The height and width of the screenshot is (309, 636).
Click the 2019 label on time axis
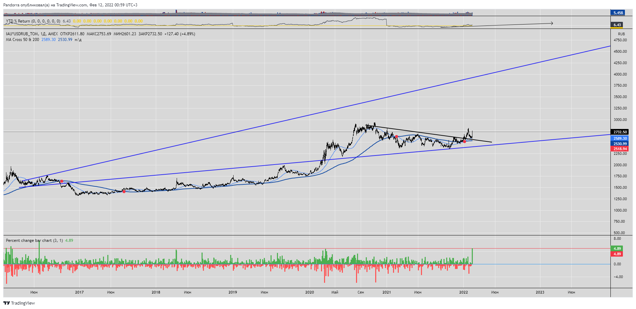(x=233, y=292)
